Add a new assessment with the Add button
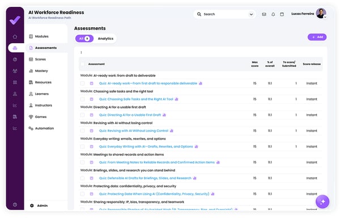Screen dimensions: 340x218 tap(317, 37)
